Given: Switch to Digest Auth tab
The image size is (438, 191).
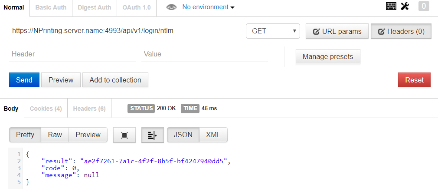Looking at the screenshot, I should point(95,7).
